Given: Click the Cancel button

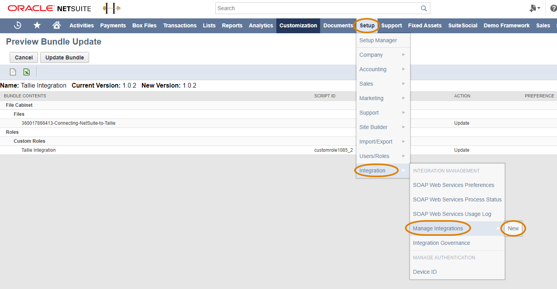Looking at the screenshot, I should (x=24, y=57).
